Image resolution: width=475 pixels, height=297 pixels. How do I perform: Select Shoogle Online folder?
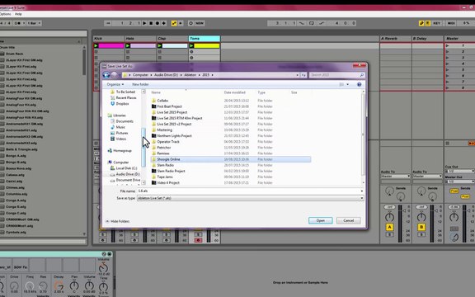(x=231, y=159)
